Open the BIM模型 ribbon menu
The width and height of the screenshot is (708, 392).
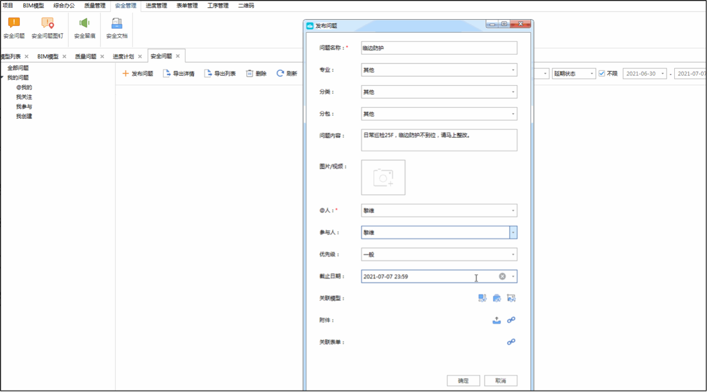coord(33,6)
